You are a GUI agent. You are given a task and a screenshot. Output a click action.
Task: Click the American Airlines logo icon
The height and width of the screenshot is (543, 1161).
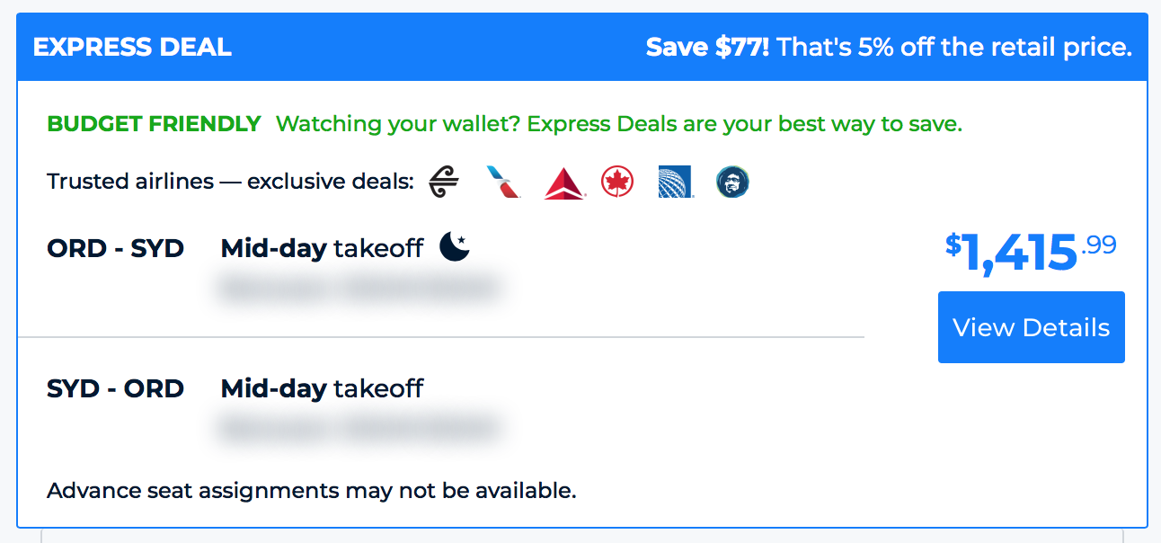pyautogui.click(x=503, y=182)
